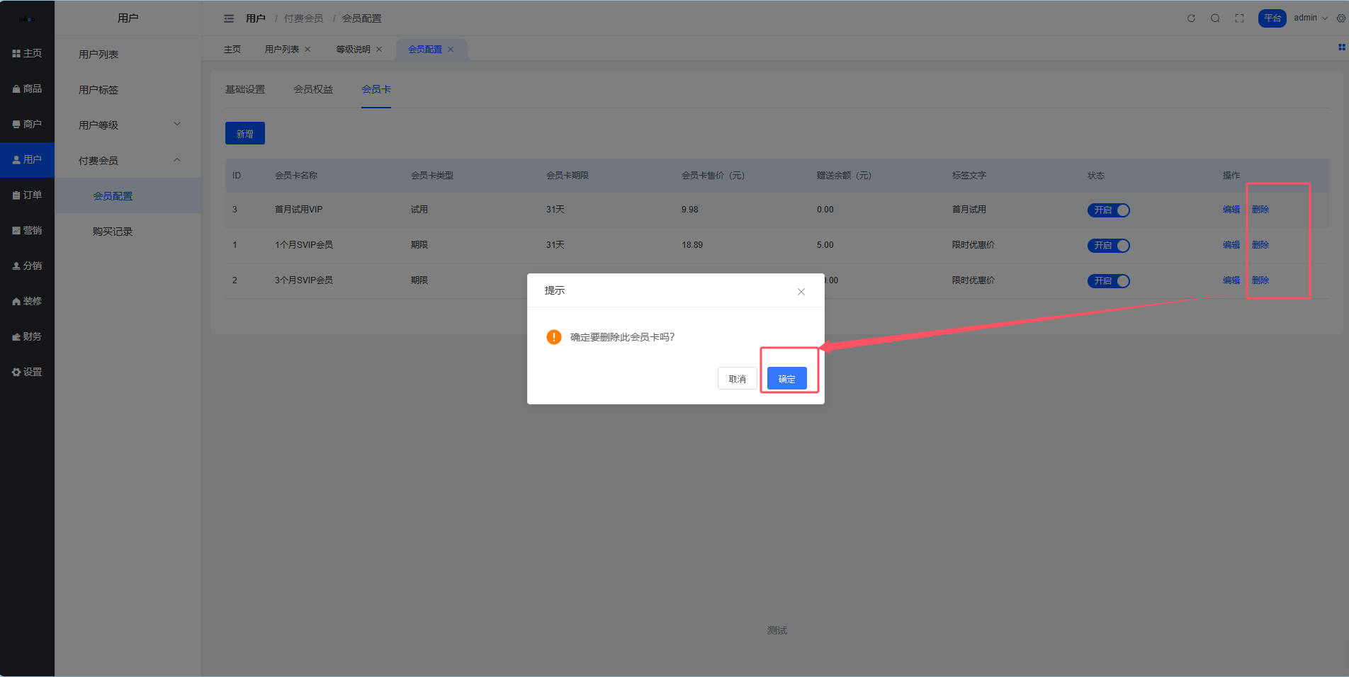Close the dialog with X icon
The image size is (1349, 677).
tap(801, 292)
